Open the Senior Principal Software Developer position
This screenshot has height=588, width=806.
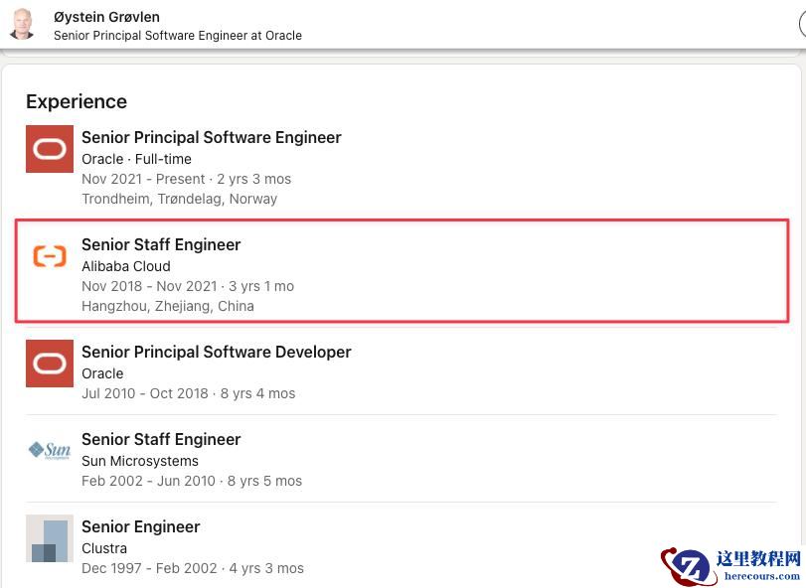click(216, 352)
